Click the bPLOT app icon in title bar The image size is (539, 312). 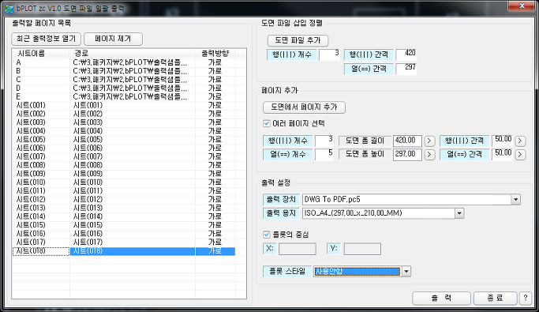pyautogui.click(x=9, y=8)
